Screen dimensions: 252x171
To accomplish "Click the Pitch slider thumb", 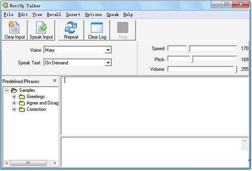I will tap(192, 60).
